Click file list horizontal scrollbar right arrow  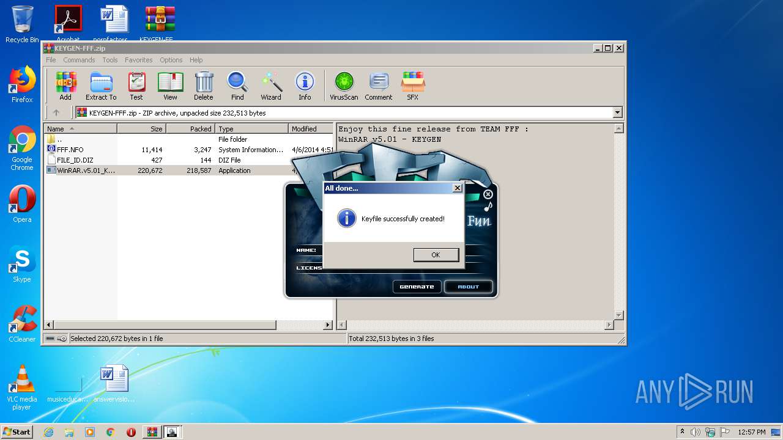coord(328,325)
